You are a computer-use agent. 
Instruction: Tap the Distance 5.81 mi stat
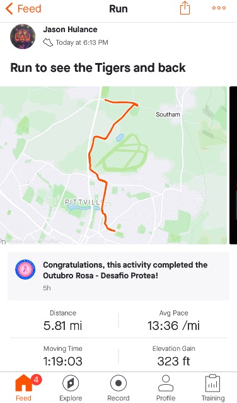point(63,321)
